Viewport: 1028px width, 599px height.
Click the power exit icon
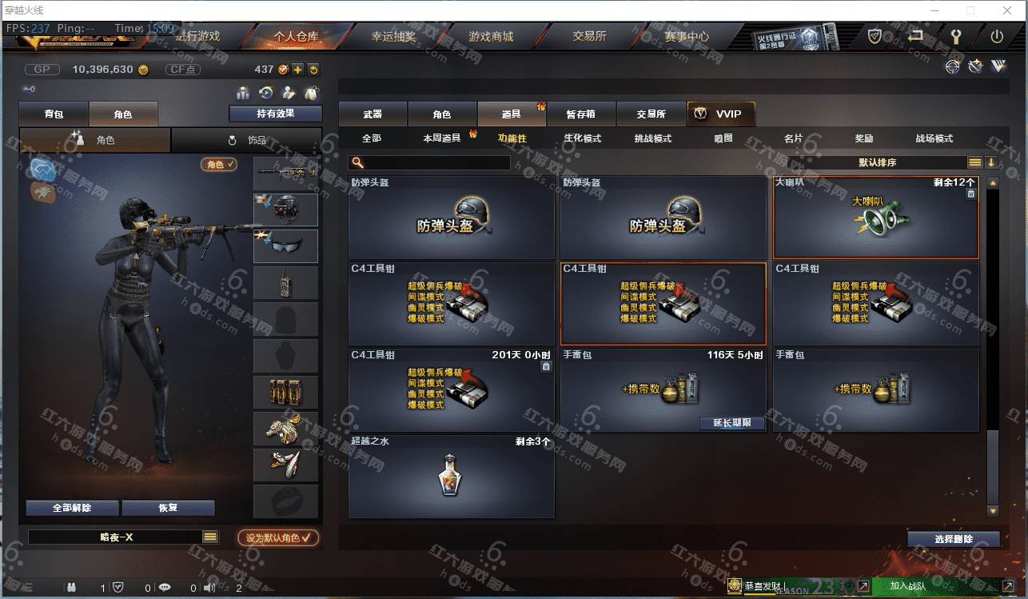coord(997,36)
